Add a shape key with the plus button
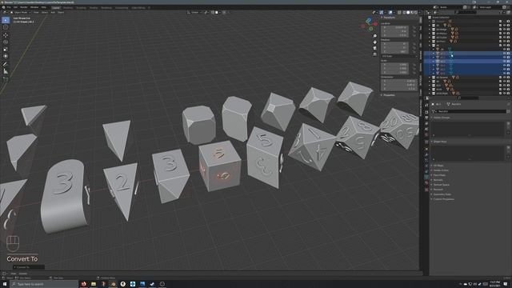This screenshot has width=512, height=288. (508, 148)
